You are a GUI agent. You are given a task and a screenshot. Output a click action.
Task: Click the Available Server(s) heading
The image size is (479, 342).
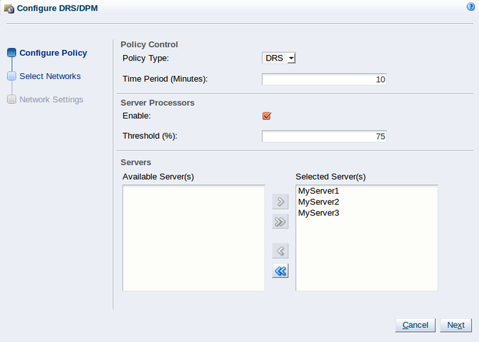tap(158, 176)
